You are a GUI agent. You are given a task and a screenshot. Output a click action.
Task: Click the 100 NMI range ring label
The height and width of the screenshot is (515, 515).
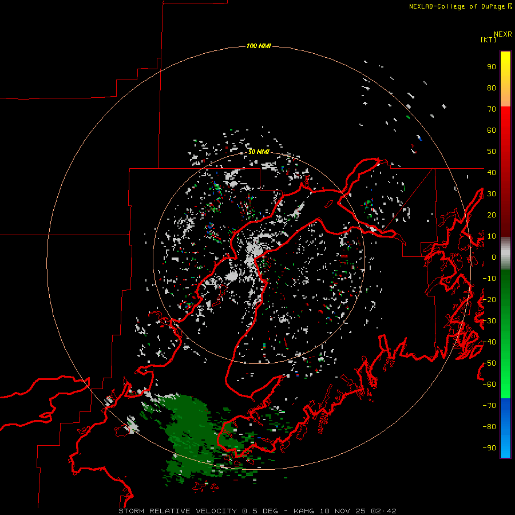tap(259, 46)
